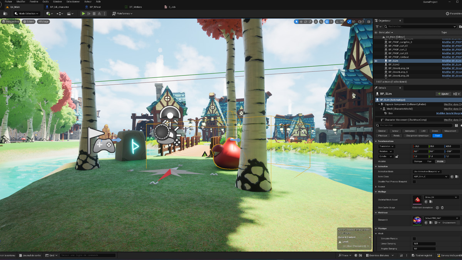Click the Ajouter component button

point(443,94)
